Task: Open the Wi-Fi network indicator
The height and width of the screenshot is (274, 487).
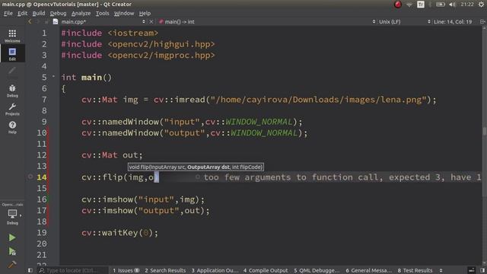Action: 409,5
